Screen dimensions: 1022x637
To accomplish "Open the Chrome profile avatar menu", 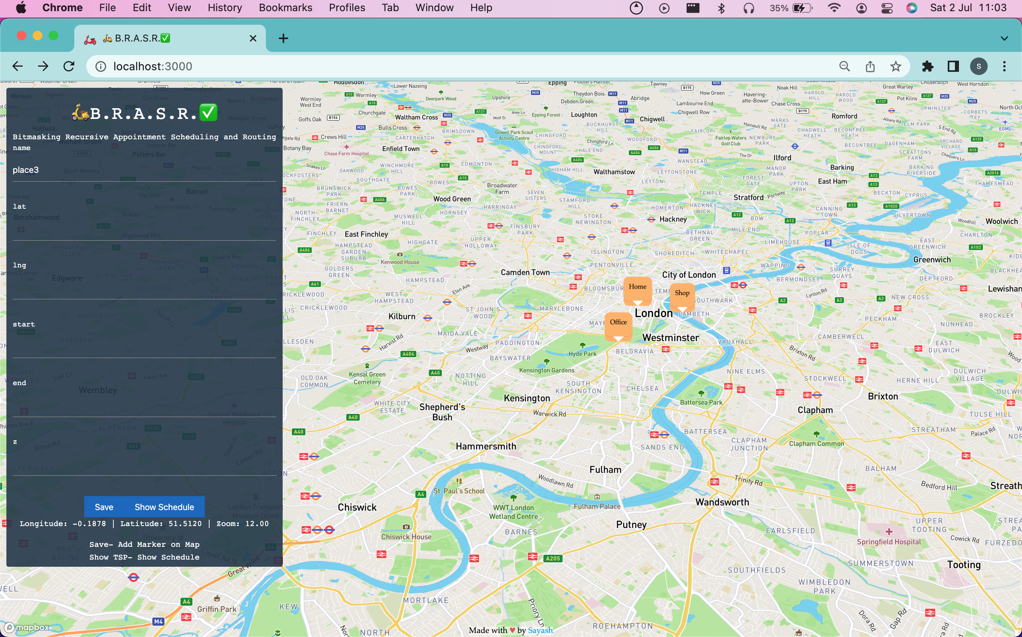I will click(x=978, y=66).
